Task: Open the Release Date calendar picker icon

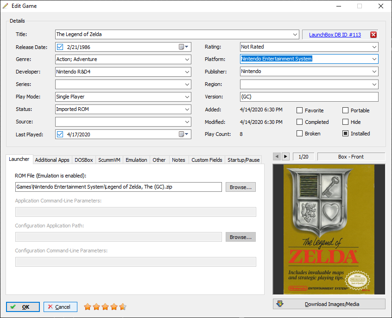Action: pyautogui.click(x=183, y=47)
